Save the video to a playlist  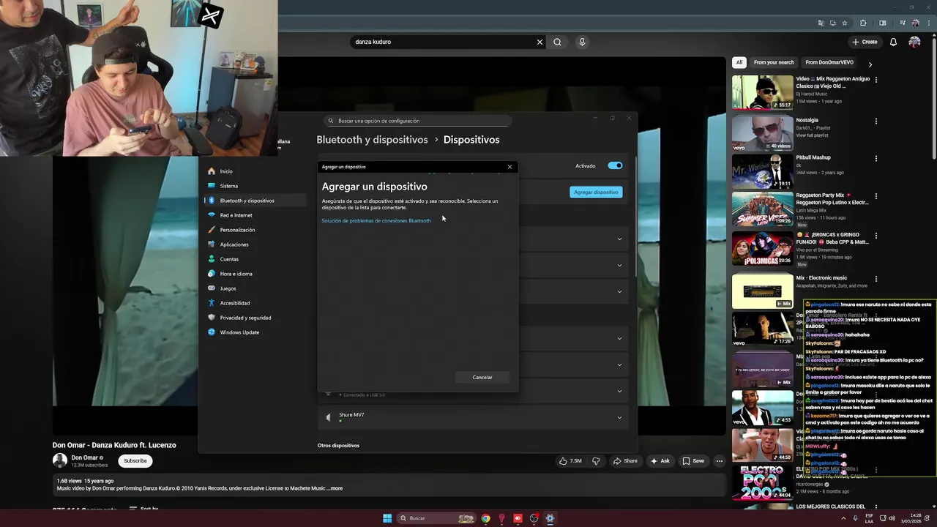tap(693, 460)
